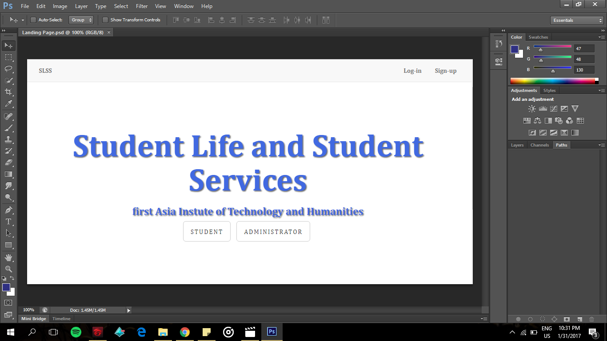Select the Zoom tool
Viewport: 607px width, 341px height.
(x=8, y=269)
